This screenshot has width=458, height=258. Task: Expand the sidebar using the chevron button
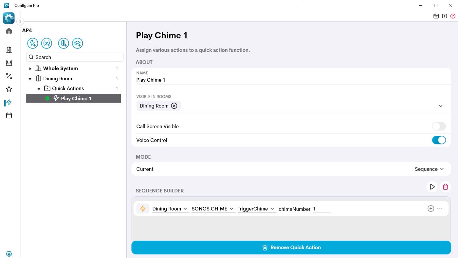point(20,22)
